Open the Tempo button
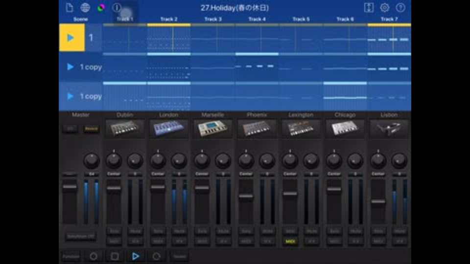470x264 pixels. pyautogui.click(x=179, y=256)
